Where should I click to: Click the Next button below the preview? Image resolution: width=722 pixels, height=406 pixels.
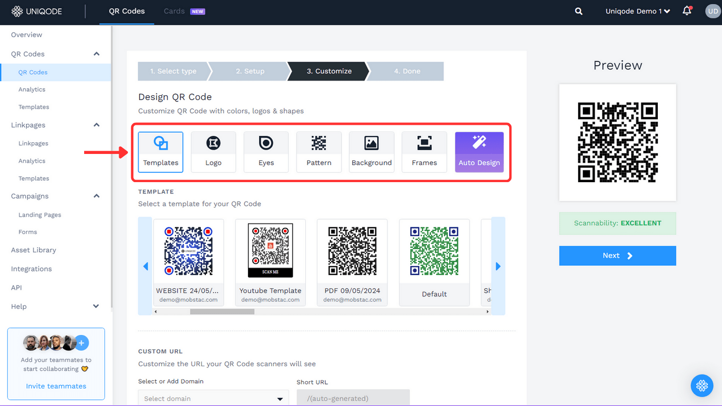tap(617, 255)
